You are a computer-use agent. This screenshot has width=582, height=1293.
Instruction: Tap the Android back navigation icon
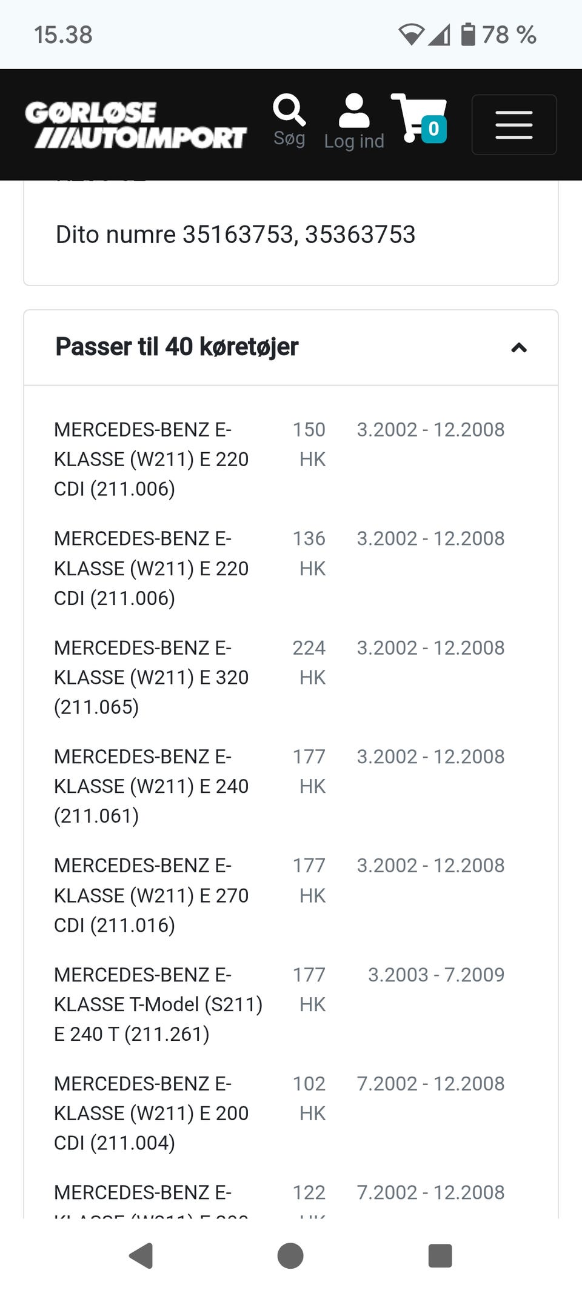pos(141,1256)
